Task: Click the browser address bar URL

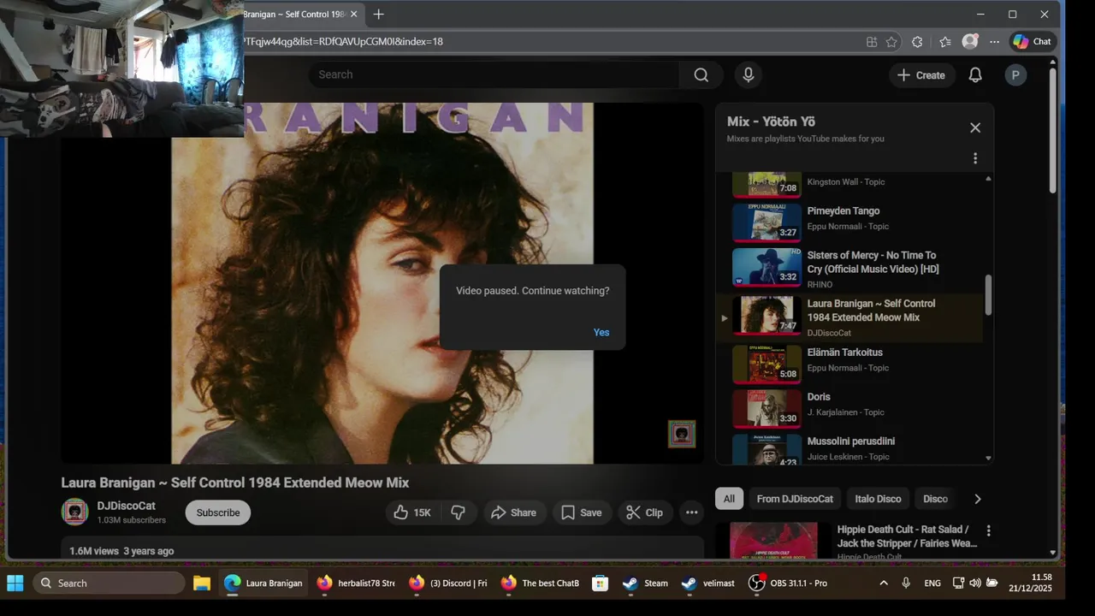Action: 342,41
